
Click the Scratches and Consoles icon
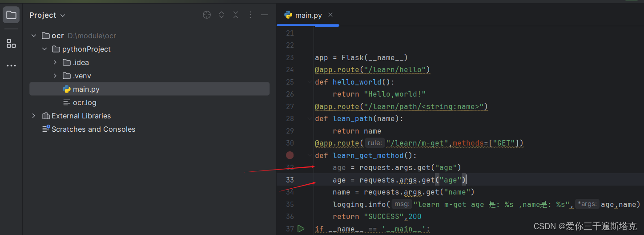(x=46, y=129)
